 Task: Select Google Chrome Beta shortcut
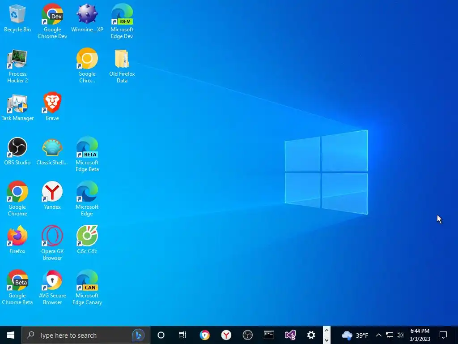coord(17,287)
